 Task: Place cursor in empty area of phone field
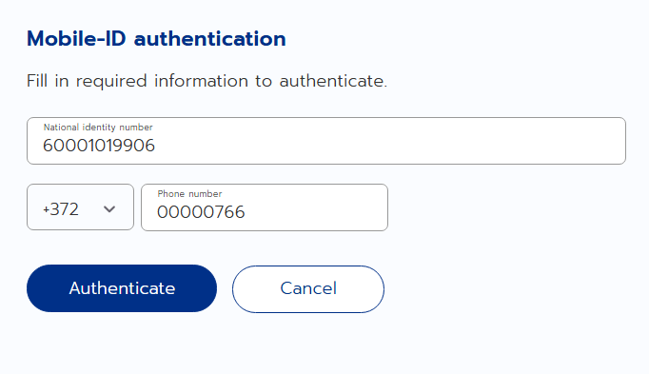pos(315,212)
